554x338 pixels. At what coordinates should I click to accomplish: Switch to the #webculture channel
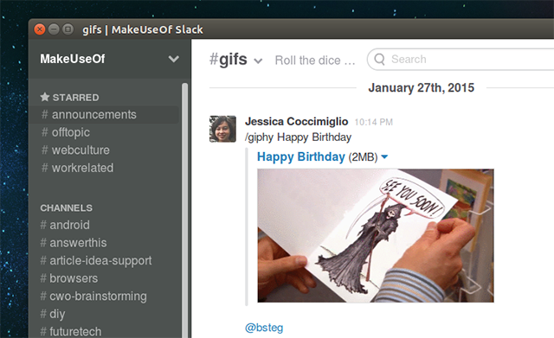click(x=75, y=150)
